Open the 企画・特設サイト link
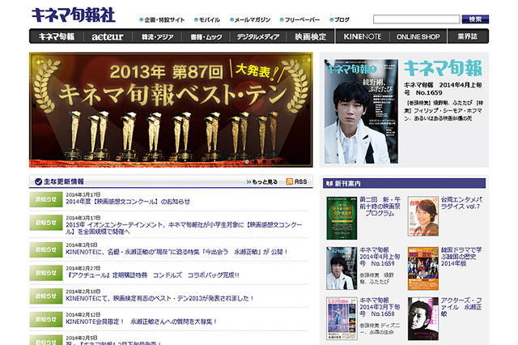518x345 pixels. [162, 19]
